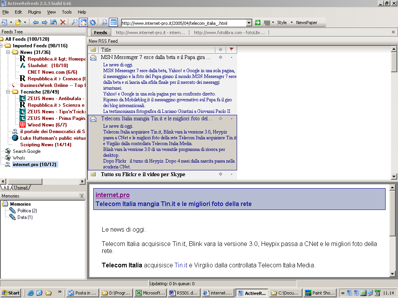Open the new feed button dropdown arrow
This screenshot has width=398, height=298.
(x=11, y=23)
